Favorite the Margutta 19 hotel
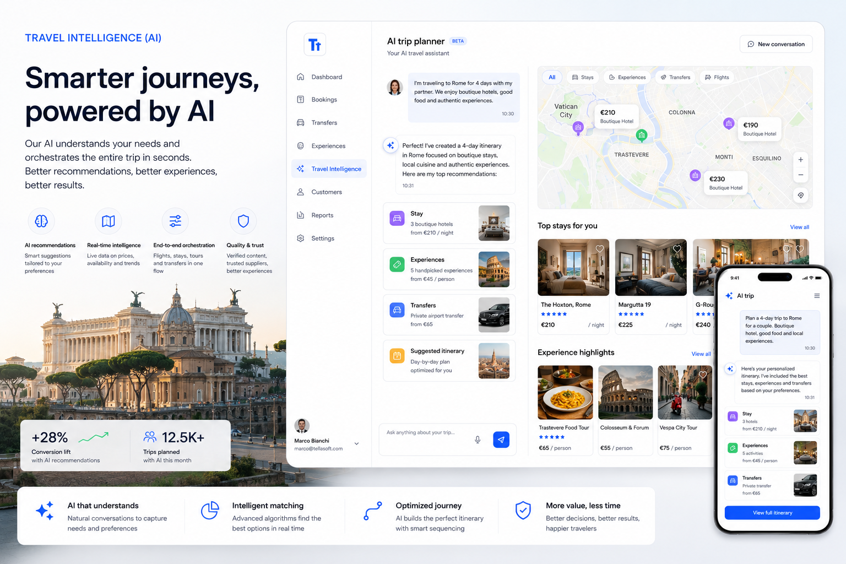Screen dimensions: 846x564 [x=677, y=249]
